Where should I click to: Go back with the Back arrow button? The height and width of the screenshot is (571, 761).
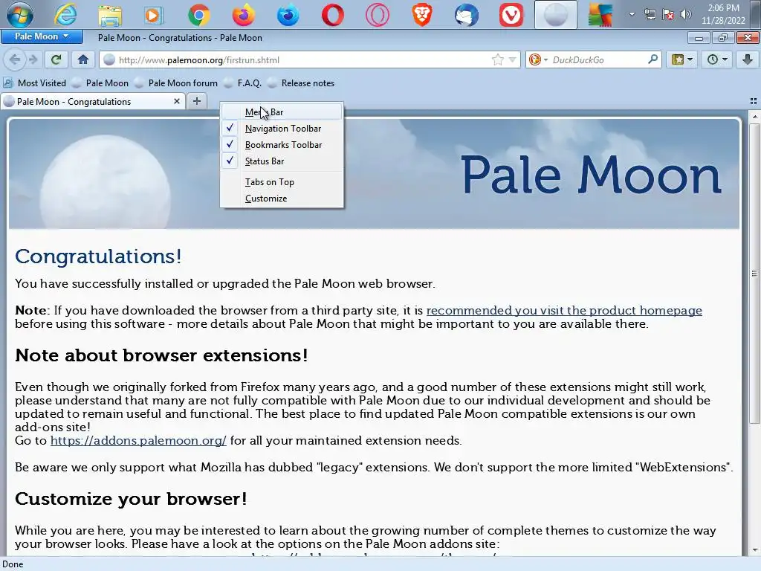pos(15,59)
